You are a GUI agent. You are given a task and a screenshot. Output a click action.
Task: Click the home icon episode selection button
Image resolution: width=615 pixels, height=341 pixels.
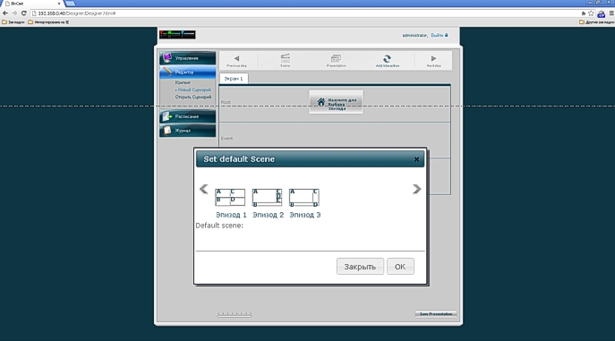click(336, 102)
